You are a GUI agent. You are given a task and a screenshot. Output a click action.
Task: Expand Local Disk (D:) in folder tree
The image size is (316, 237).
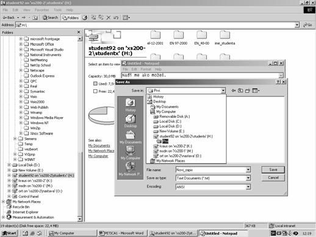tap(9, 165)
